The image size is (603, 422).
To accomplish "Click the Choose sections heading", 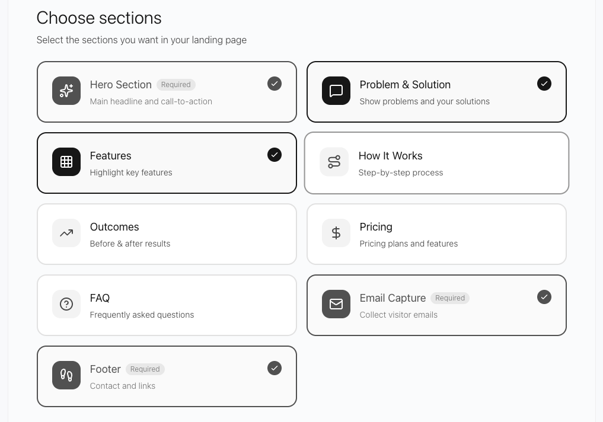I will coord(98,18).
